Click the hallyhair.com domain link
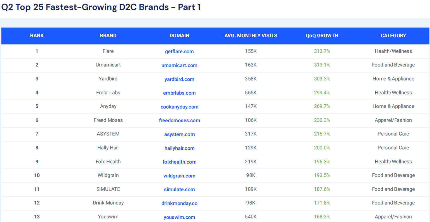This screenshot has width=430, height=222. pyautogui.click(x=179, y=148)
